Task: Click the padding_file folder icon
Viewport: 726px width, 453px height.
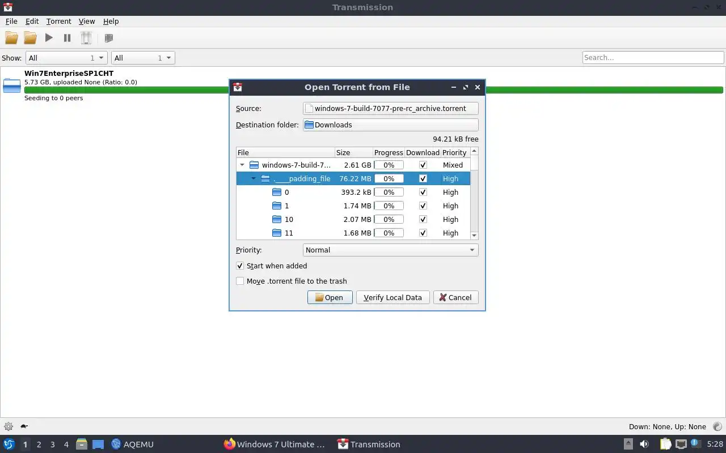Action: click(265, 178)
